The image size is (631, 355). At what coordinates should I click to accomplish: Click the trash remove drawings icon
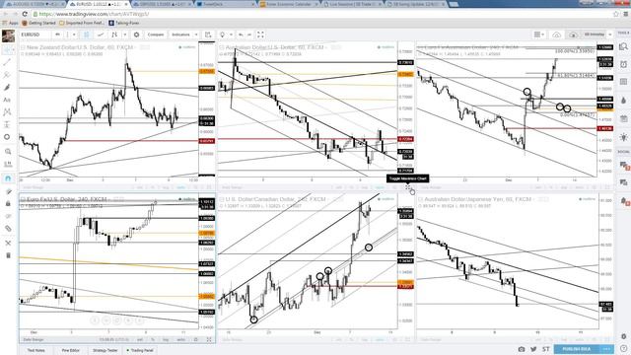coord(8,255)
